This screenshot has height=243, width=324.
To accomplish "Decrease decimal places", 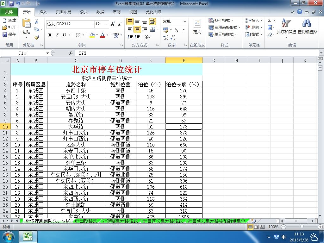I will (173, 37).
